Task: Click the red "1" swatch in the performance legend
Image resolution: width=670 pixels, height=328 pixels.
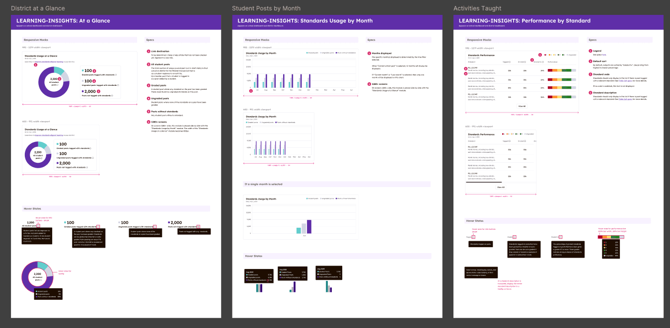Action: click(x=545, y=55)
